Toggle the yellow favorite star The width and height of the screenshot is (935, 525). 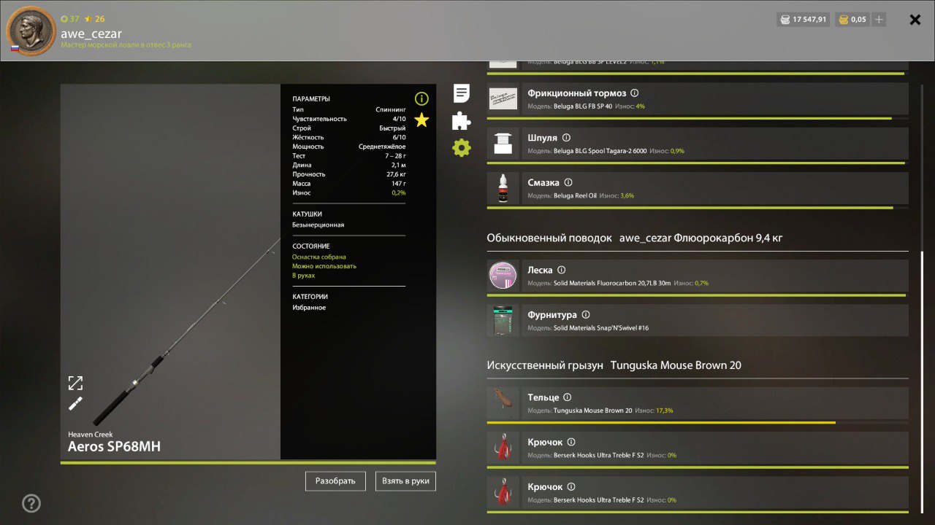(x=421, y=120)
